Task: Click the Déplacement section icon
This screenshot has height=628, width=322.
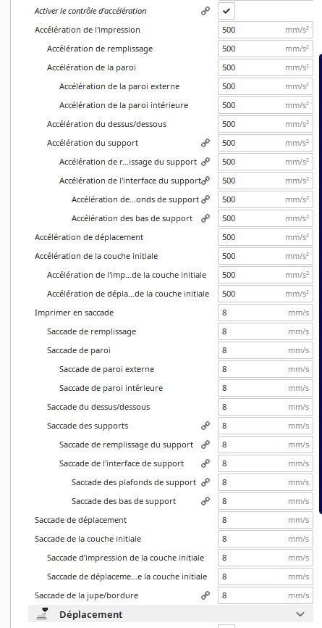Action: [42, 614]
